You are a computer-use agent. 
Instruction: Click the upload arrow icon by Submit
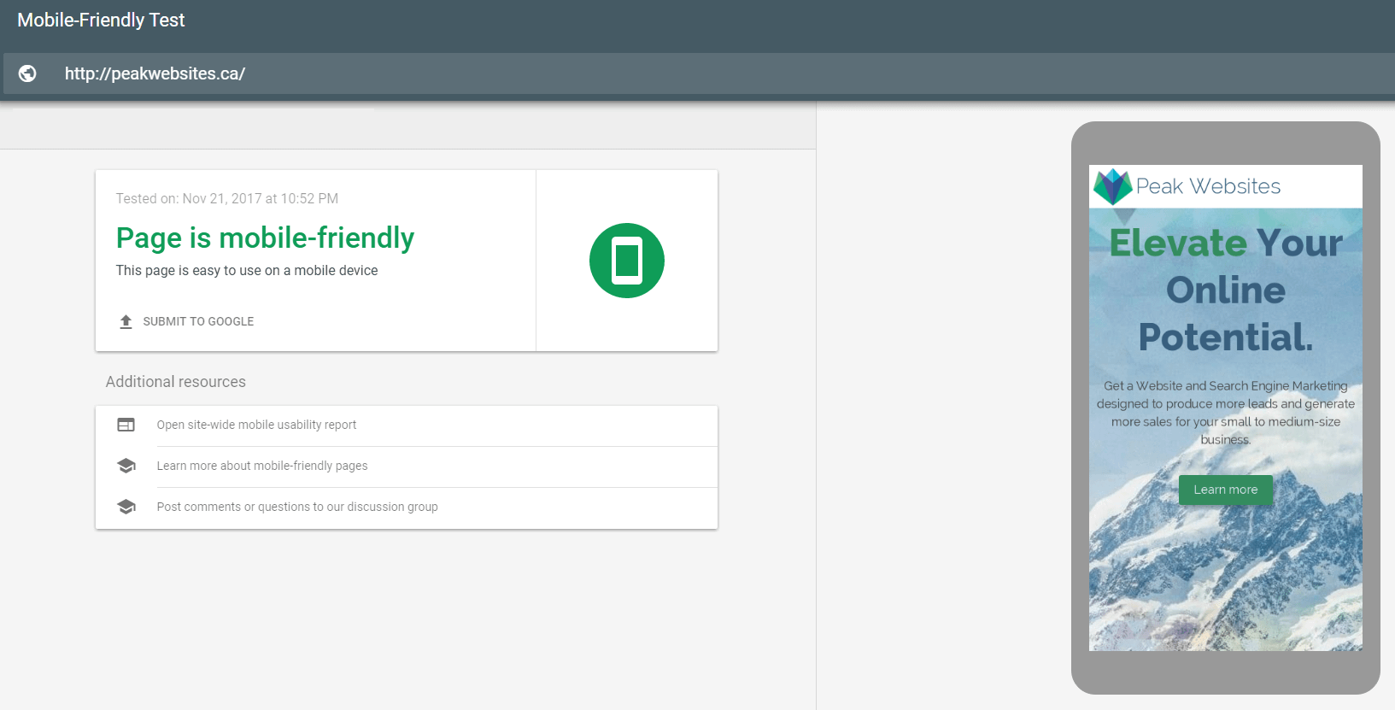[126, 321]
